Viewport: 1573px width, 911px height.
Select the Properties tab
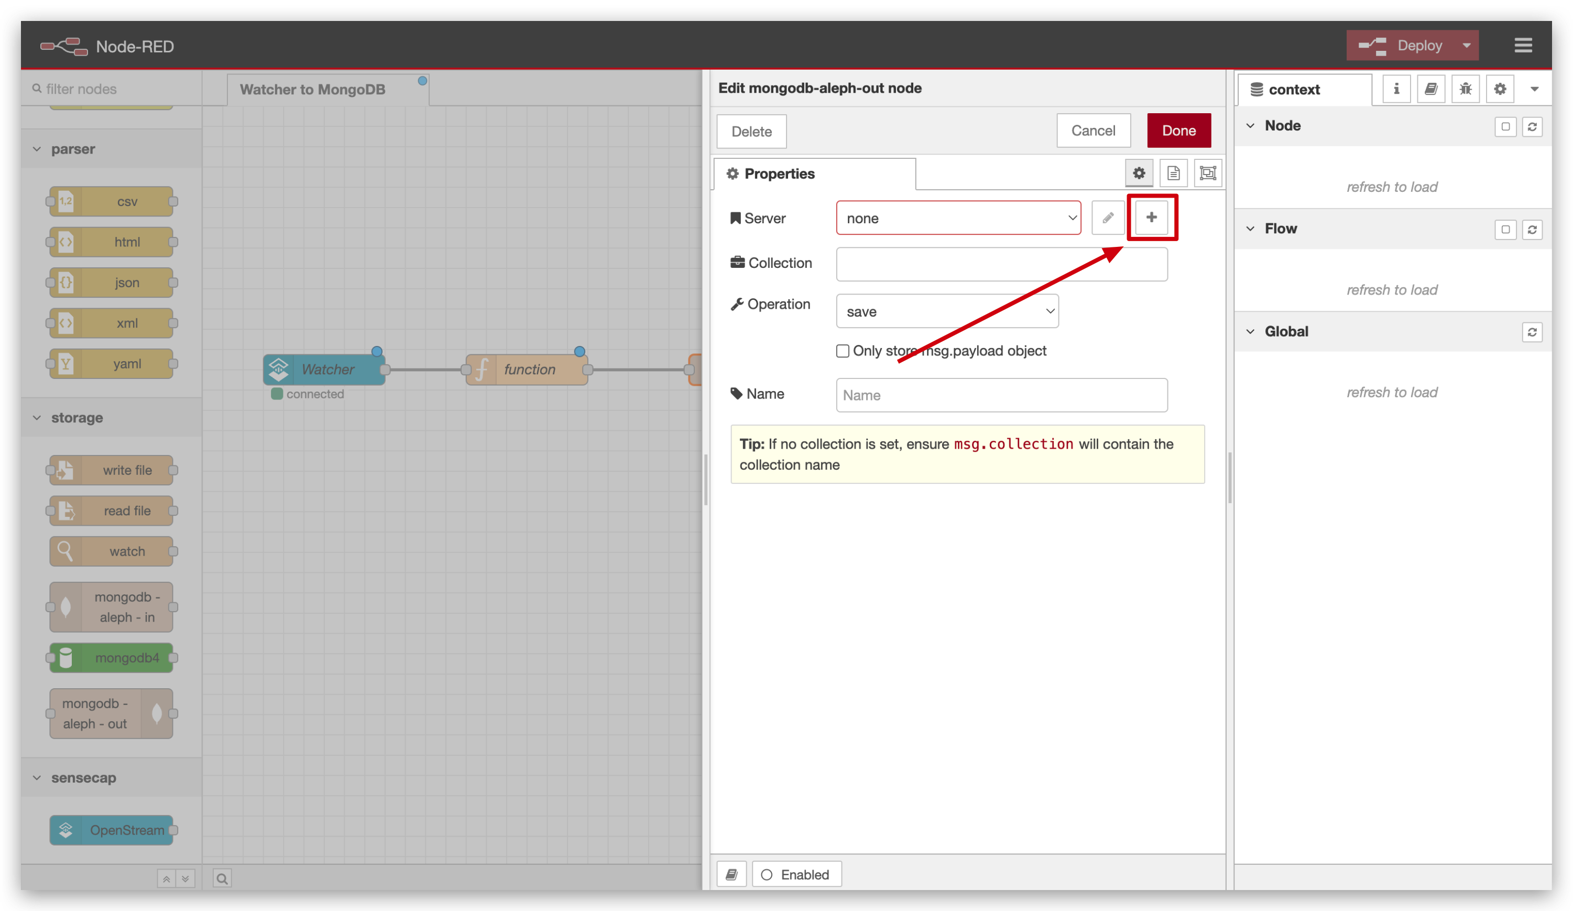(815, 173)
